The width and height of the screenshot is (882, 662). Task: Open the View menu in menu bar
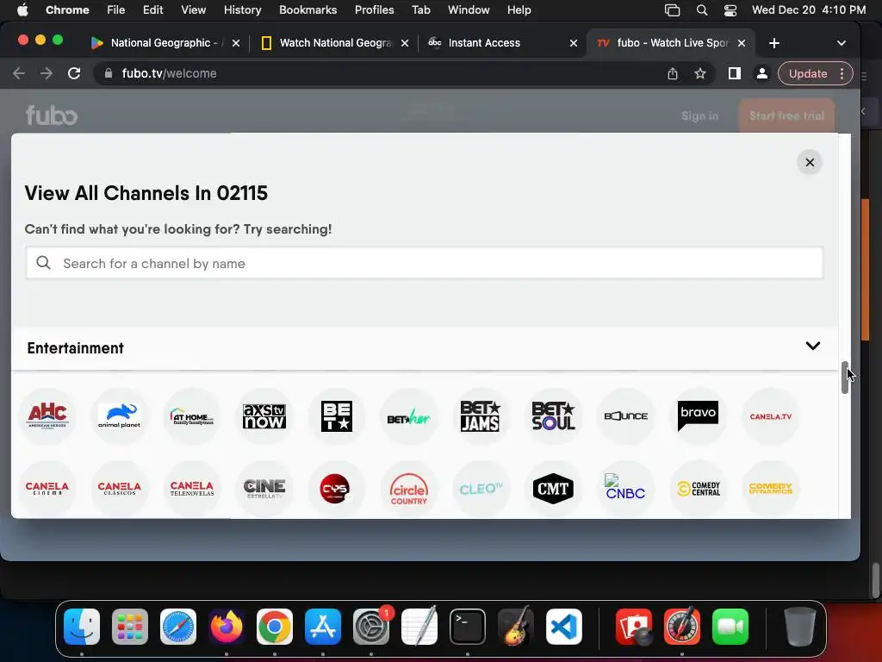pos(194,10)
